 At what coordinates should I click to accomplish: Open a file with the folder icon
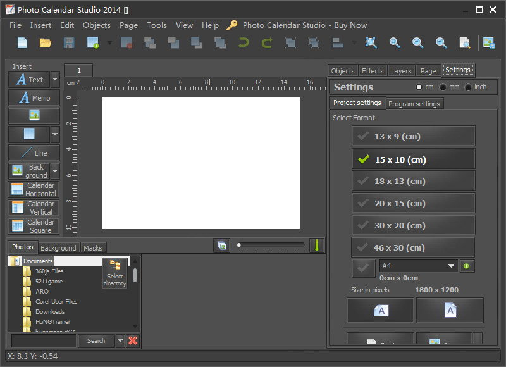[46, 43]
